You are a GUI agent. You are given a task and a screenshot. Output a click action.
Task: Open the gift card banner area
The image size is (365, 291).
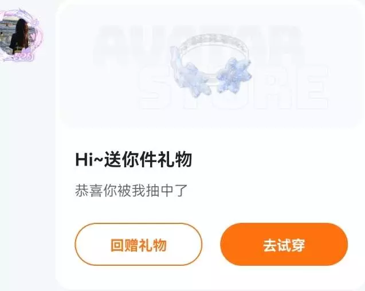pos(209,66)
